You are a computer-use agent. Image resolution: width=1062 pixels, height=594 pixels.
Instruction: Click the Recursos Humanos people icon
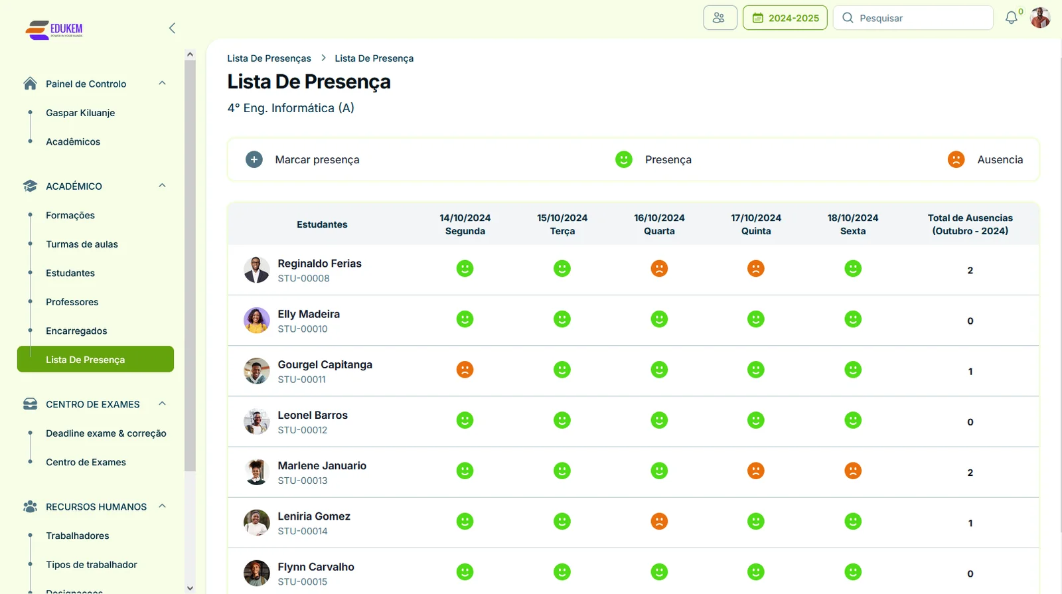click(30, 507)
